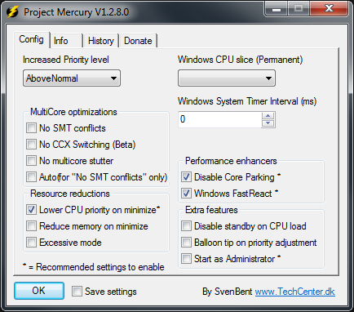Toggle No CCX Switching (Beta) option
Screen dimensions: 354x312
31,144
